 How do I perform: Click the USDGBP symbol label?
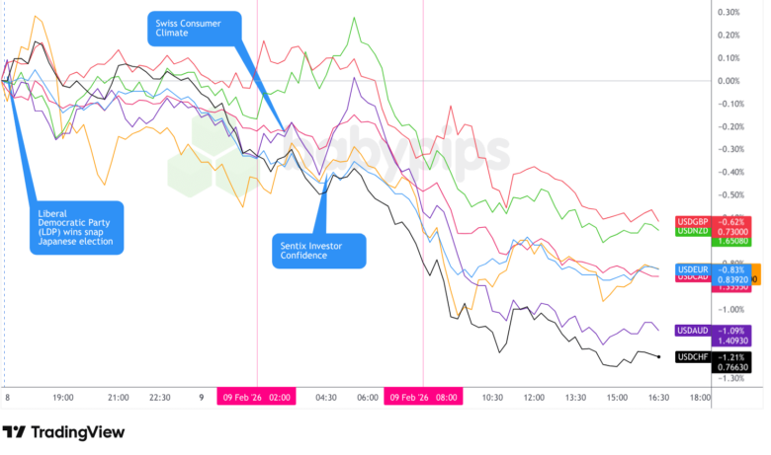[x=692, y=221]
